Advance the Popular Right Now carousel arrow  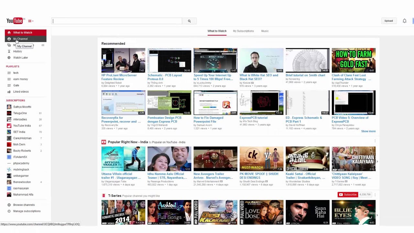377,161
